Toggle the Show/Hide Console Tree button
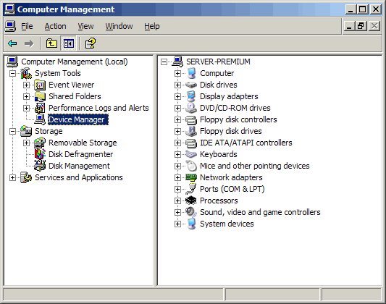The height and width of the screenshot is (304, 386). [x=68, y=43]
